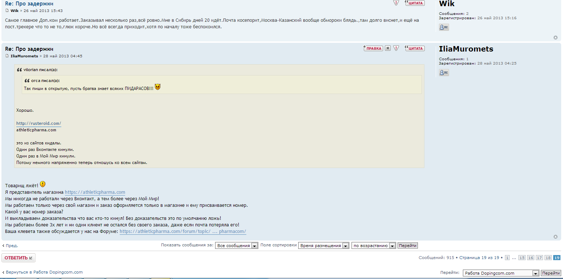Expand the 'Время размещения' sort field dropdown

324,246
